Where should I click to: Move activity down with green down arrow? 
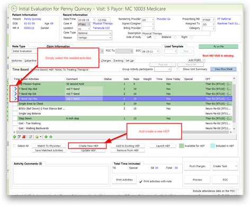point(51,137)
